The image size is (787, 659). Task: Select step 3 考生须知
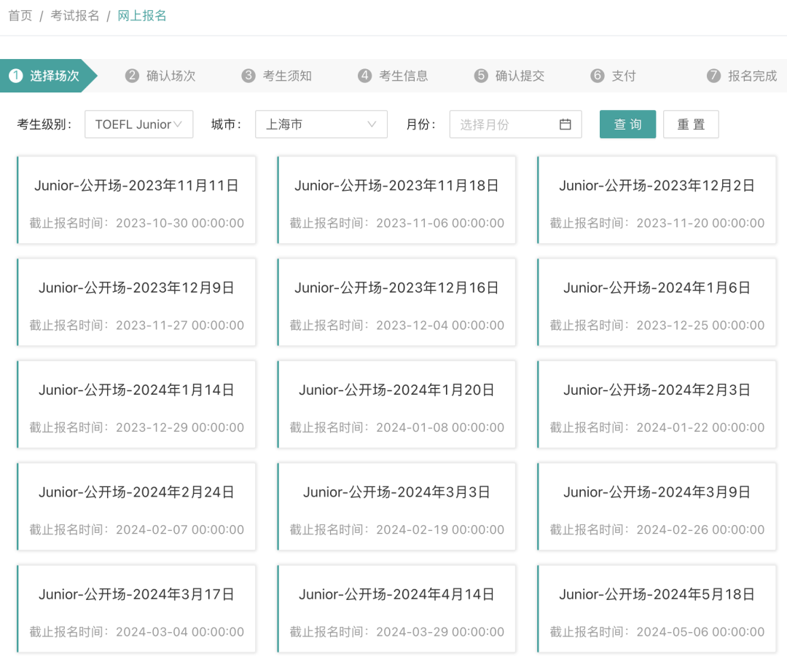[x=277, y=76]
